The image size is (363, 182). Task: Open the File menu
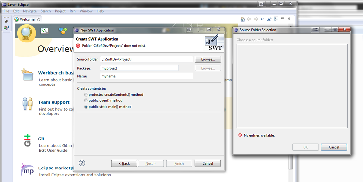(6, 11)
